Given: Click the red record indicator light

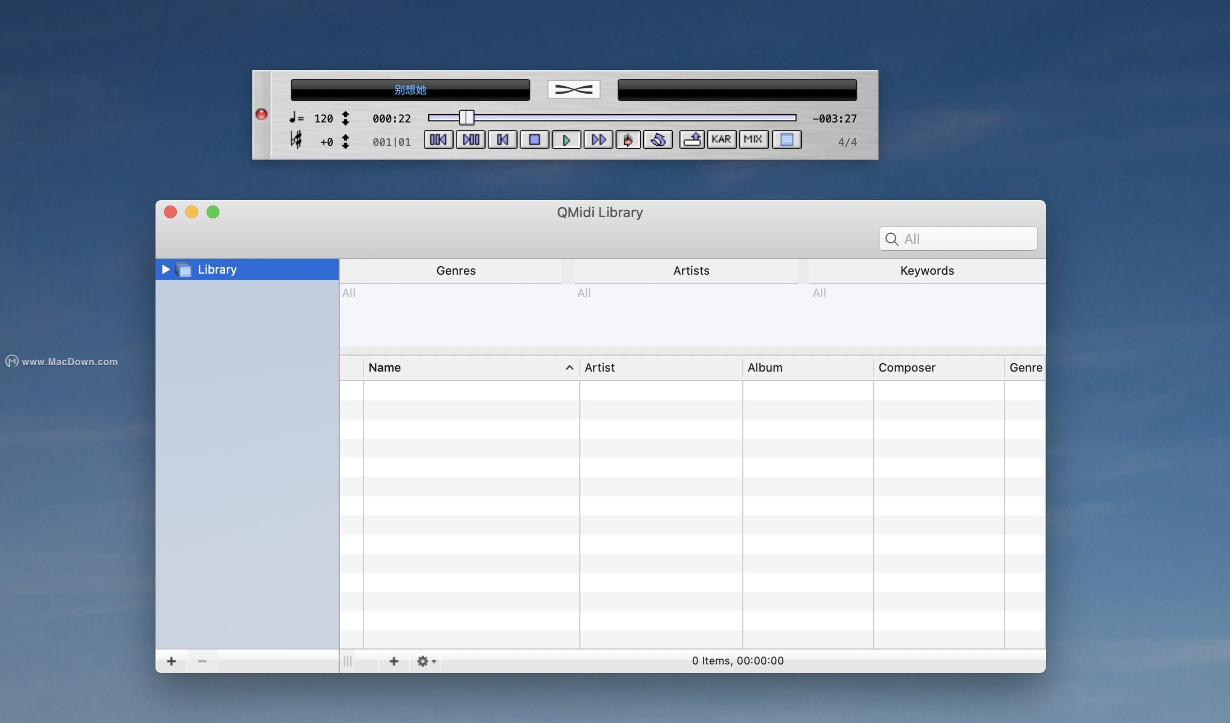Looking at the screenshot, I should (x=261, y=114).
